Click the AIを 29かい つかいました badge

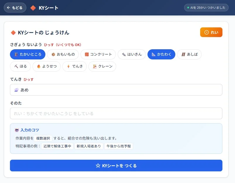207,8
